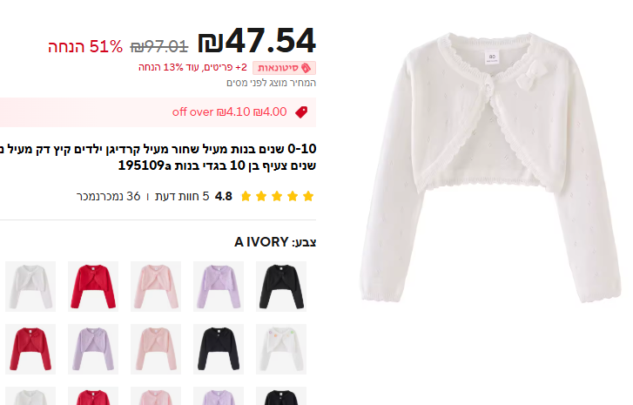Select pink cardigan swatch in first row
Image resolution: width=633 pixels, height=405 pixels.
pyautogui.click(x=156, y=287)
